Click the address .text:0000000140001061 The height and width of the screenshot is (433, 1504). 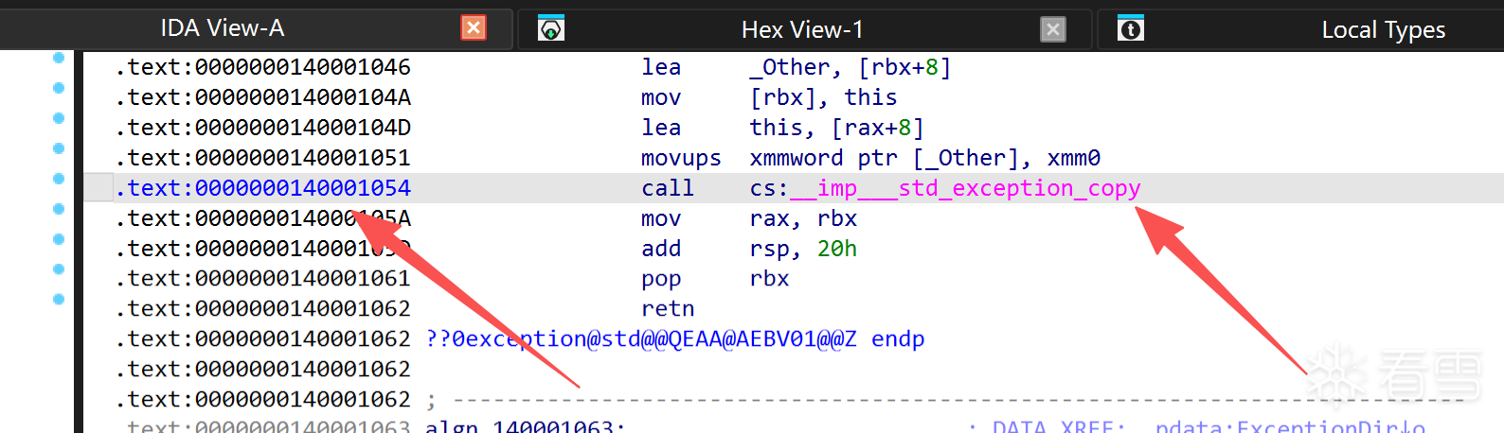pos(263,279)
